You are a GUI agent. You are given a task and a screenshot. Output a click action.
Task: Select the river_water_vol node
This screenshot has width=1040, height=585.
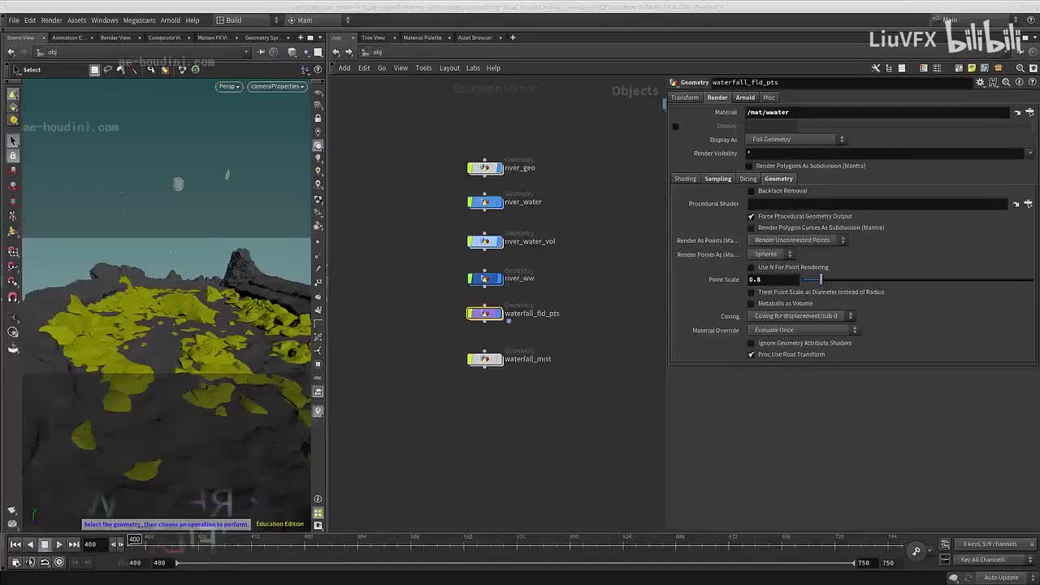click(485, 241)
